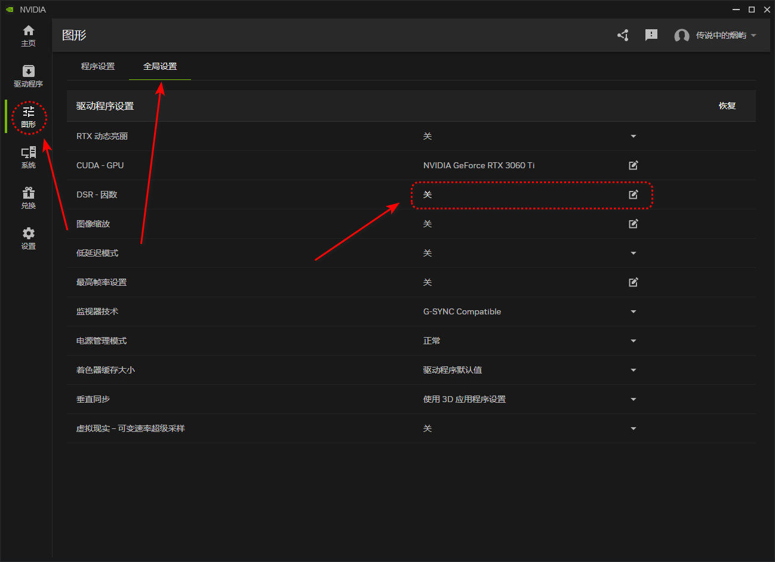Expand the RTX 动态亮丽 dropdown
The width and height of the screenshot is (775, 562).
pyautogui.click(x=633, y=136)
